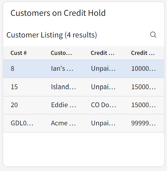
Task: Click the search magnifier icon
Action: (153, 35)
